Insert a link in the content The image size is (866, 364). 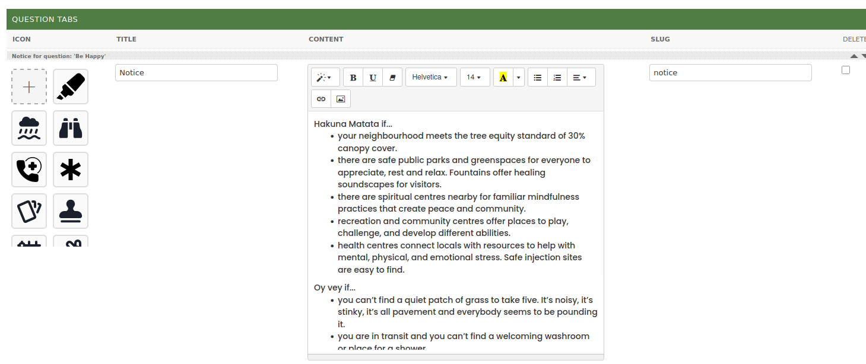click(321, 99)
